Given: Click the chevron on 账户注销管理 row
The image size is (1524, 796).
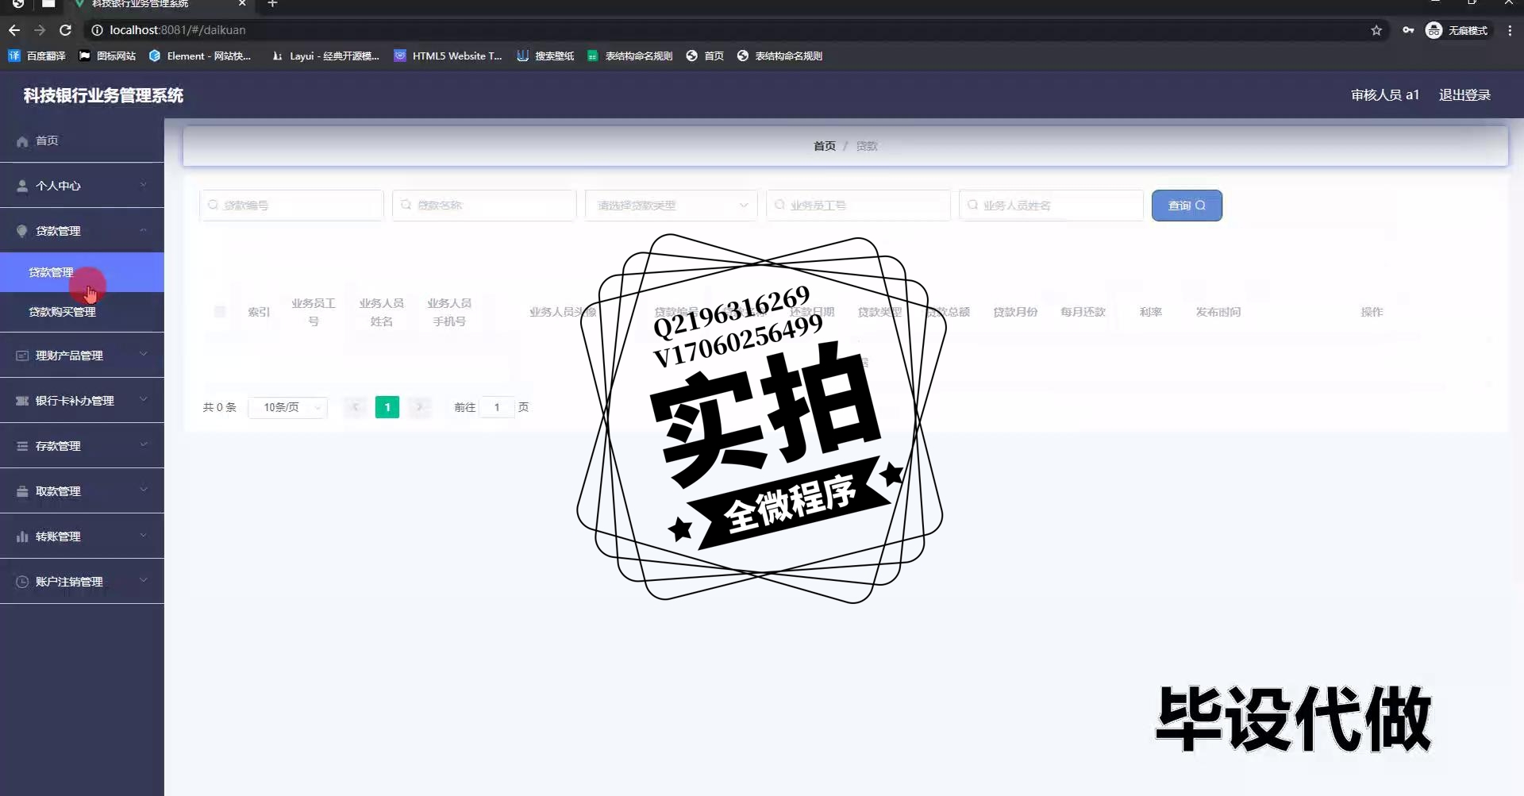Looking at the screenshot, I should (144, 581).
